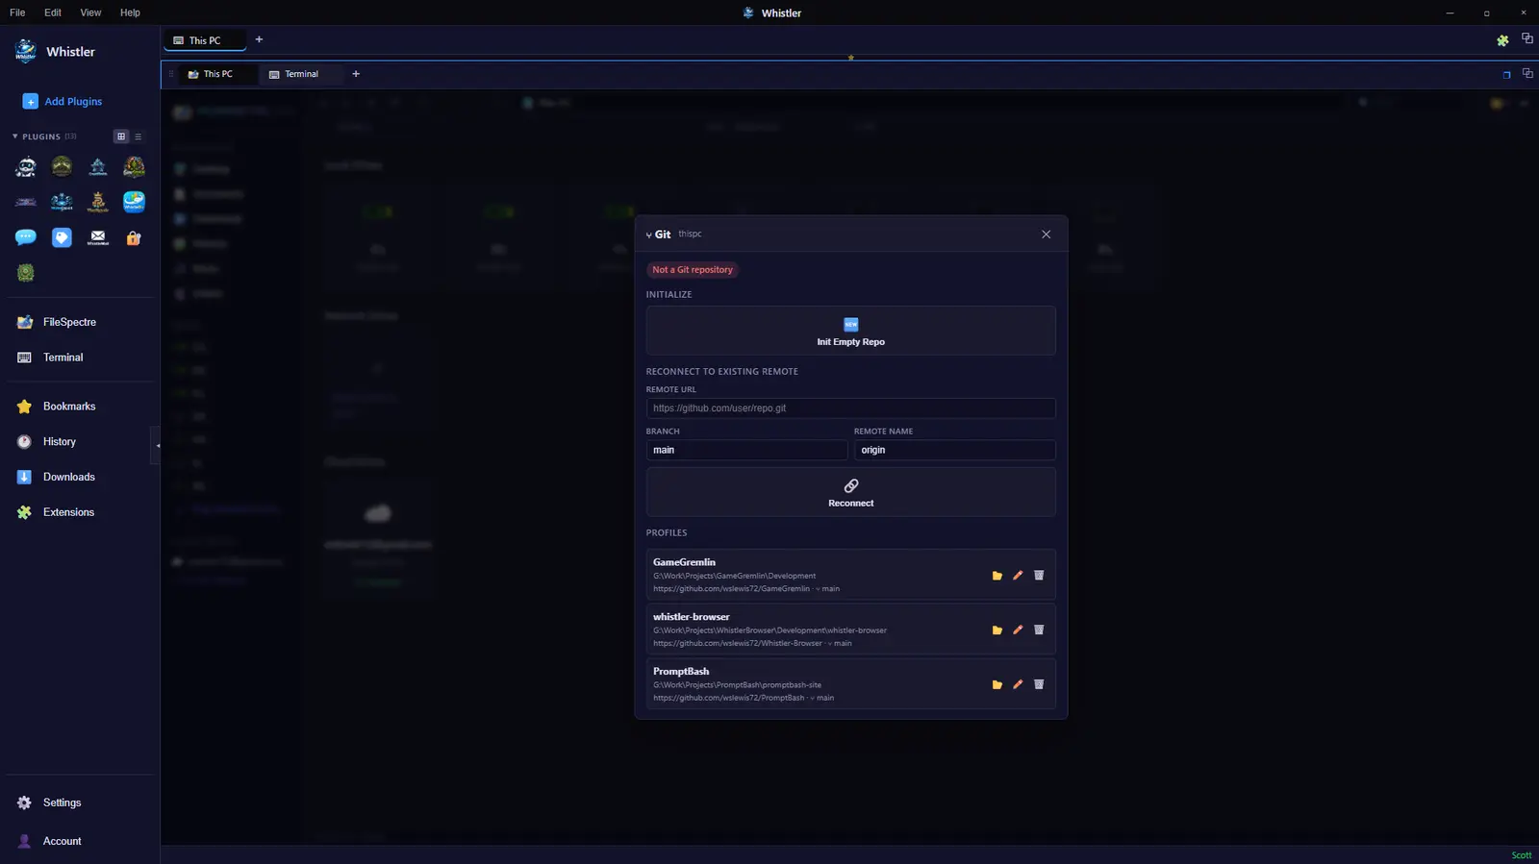Open folder for GameGremlin profile
Viewport: 1539px width, 864px height.
(x=997, y=576)
